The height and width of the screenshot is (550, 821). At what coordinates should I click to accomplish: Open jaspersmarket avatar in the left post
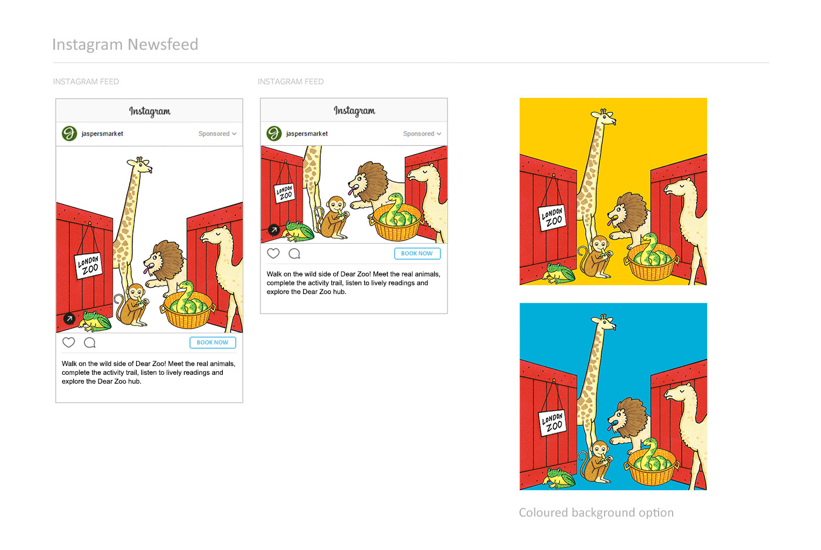click(69, 134)
